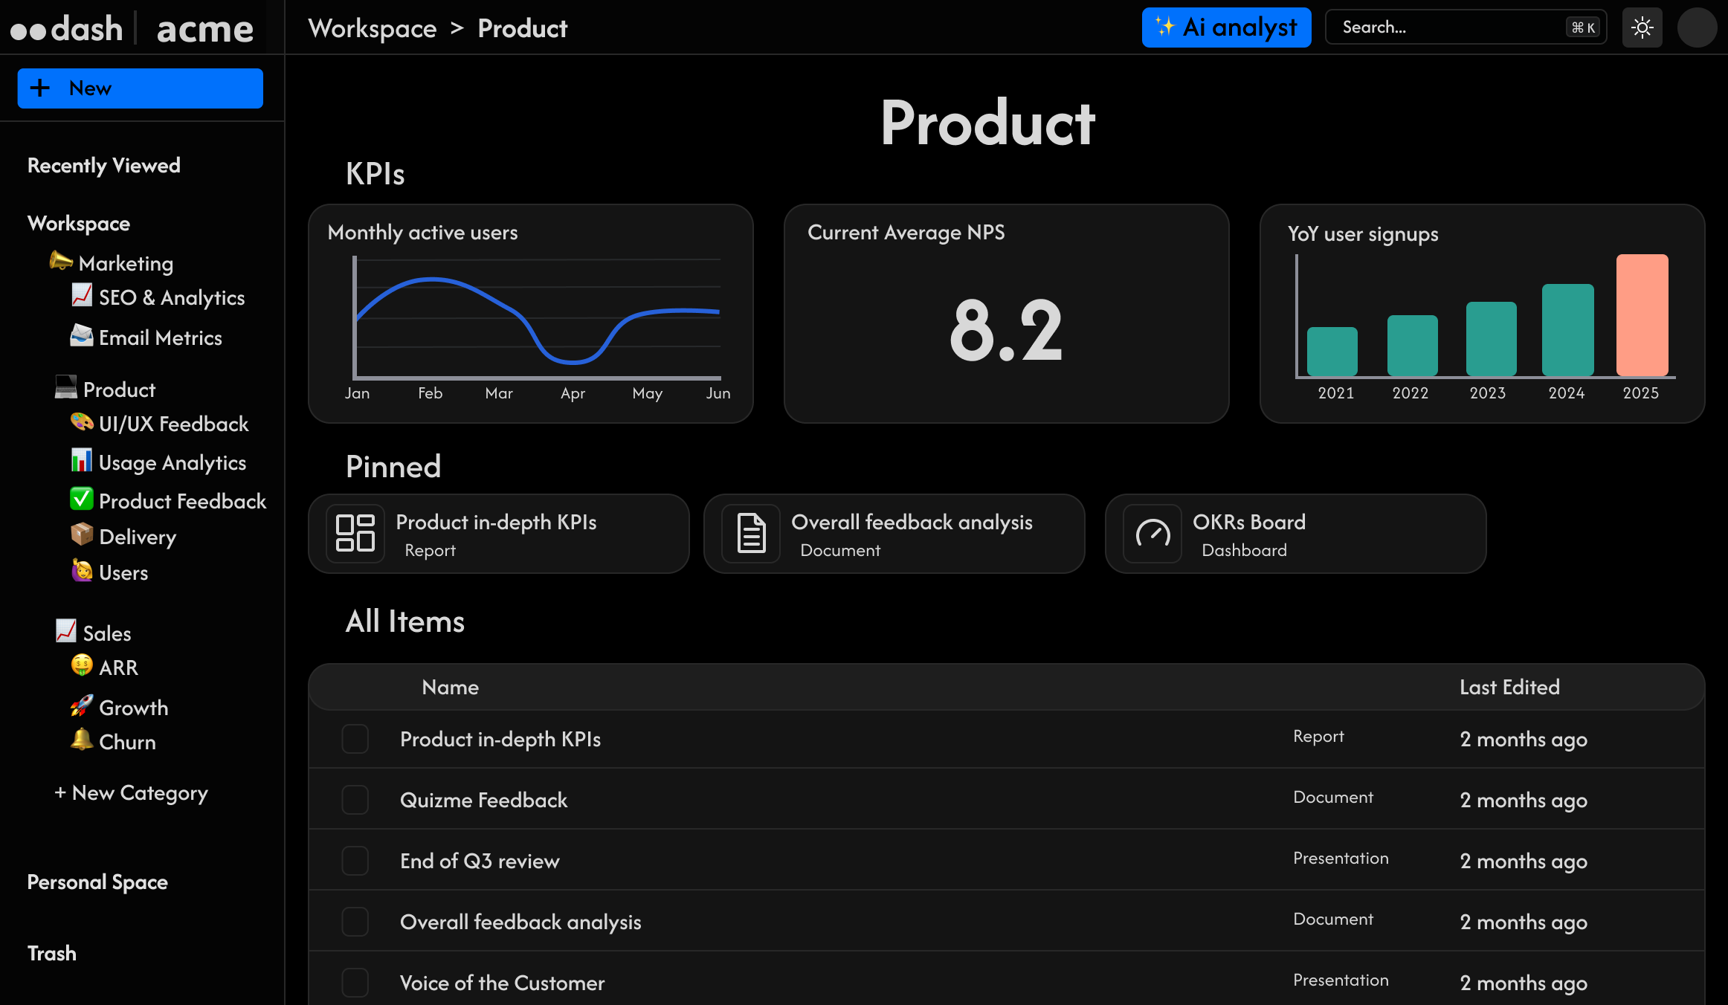Check the Quizme Feedback row checkbox
1728x1005 pixels.
(355, 800)
